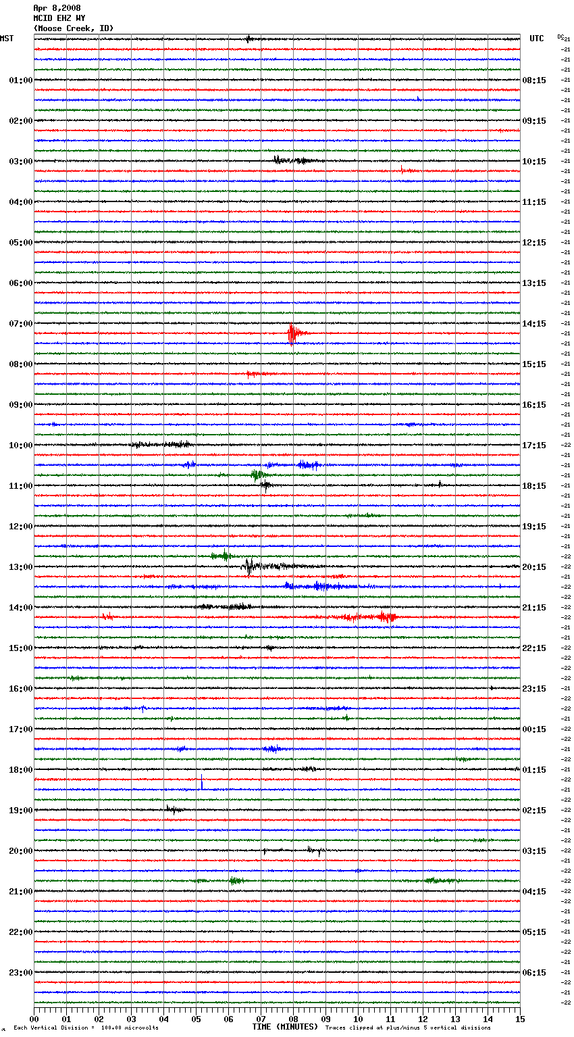Click the black event on the 14:00 trace

(x=226, y=606)
